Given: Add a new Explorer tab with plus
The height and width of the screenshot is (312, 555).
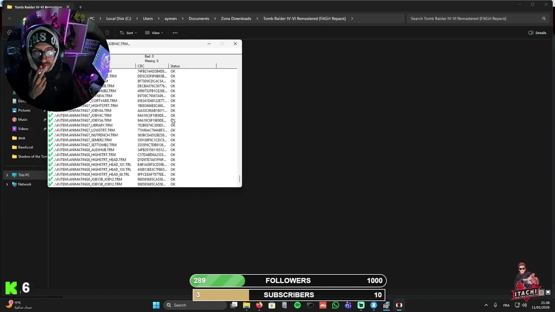Looking at the screenshot, I should (80, 7).
